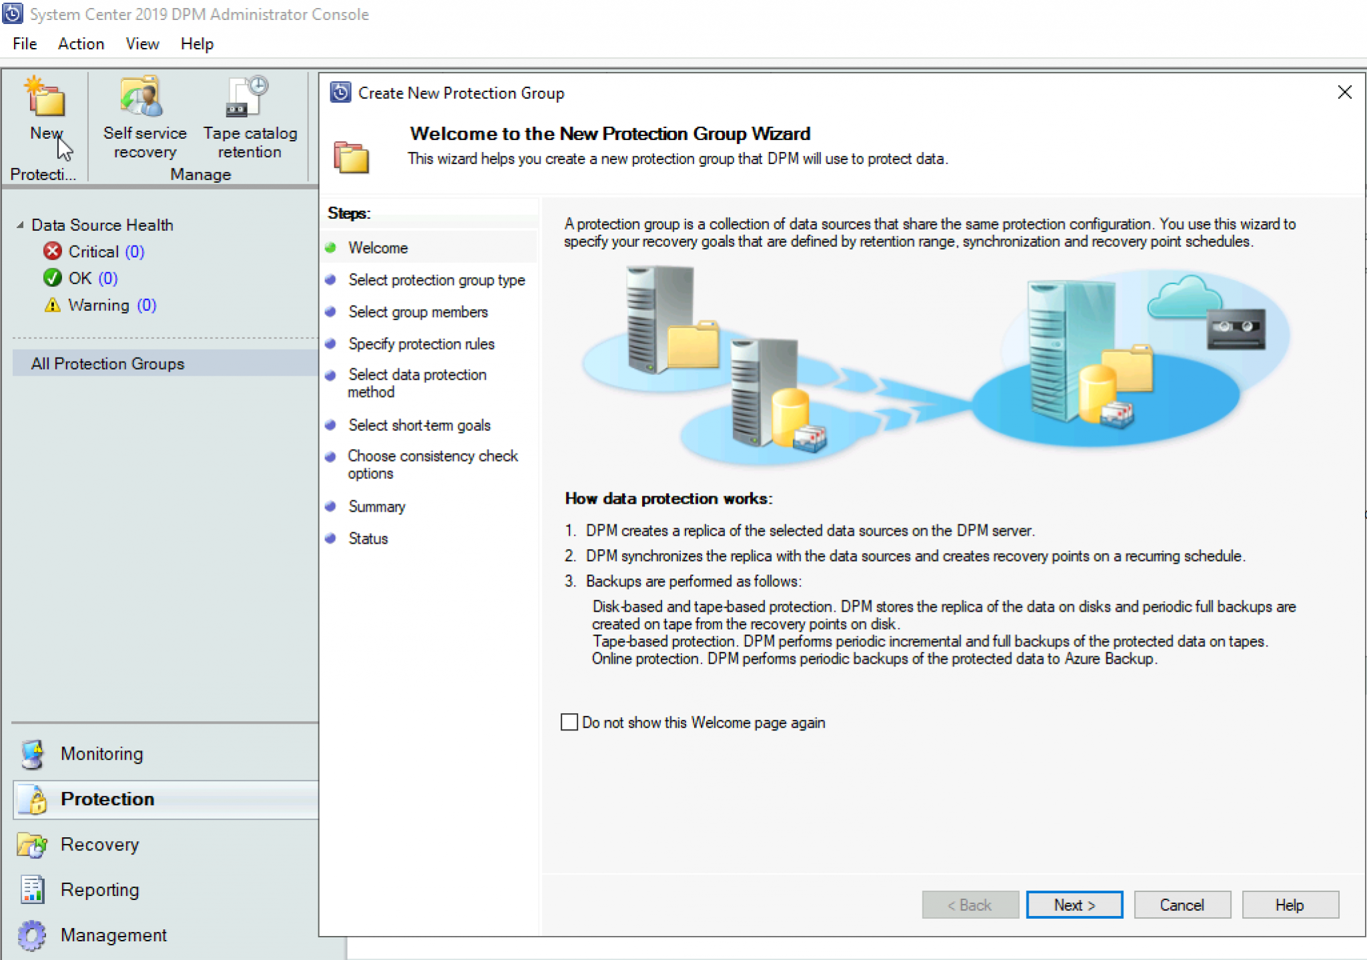The height and width of the screenshot is (960, 1367).
Task: Enable Do not show this Welcome page again
Action: [x=569, y=722]
